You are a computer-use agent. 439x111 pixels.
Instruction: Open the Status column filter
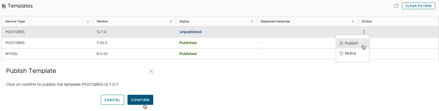[252, 22]
